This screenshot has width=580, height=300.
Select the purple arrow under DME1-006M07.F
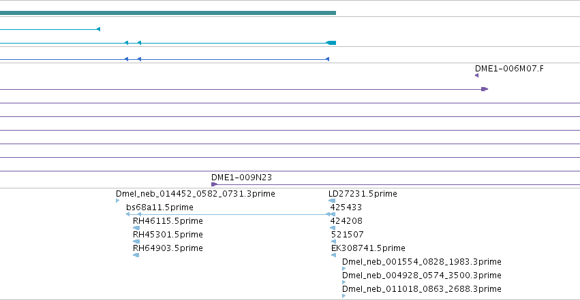coord(476,76)
